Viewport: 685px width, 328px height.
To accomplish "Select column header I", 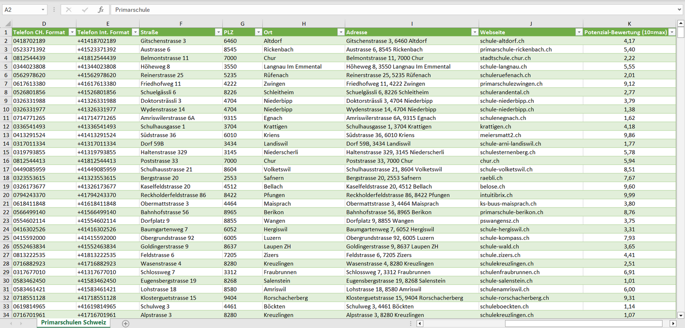I will (x=411, y=24).
